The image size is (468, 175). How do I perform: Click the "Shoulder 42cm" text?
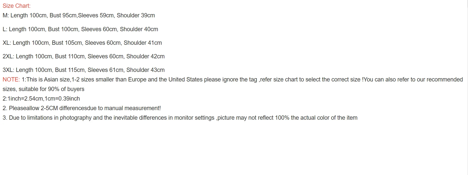145,56
